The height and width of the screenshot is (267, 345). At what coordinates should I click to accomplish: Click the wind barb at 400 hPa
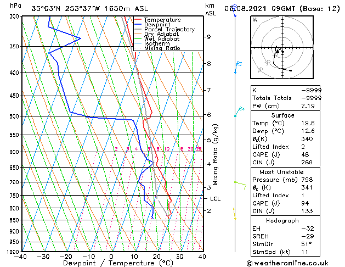[x=238, y=67]
